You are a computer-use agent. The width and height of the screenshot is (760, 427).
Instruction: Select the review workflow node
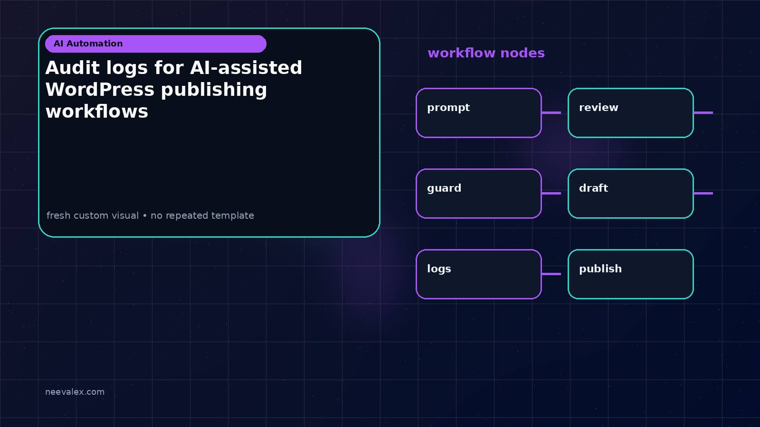tap(631, 113)
